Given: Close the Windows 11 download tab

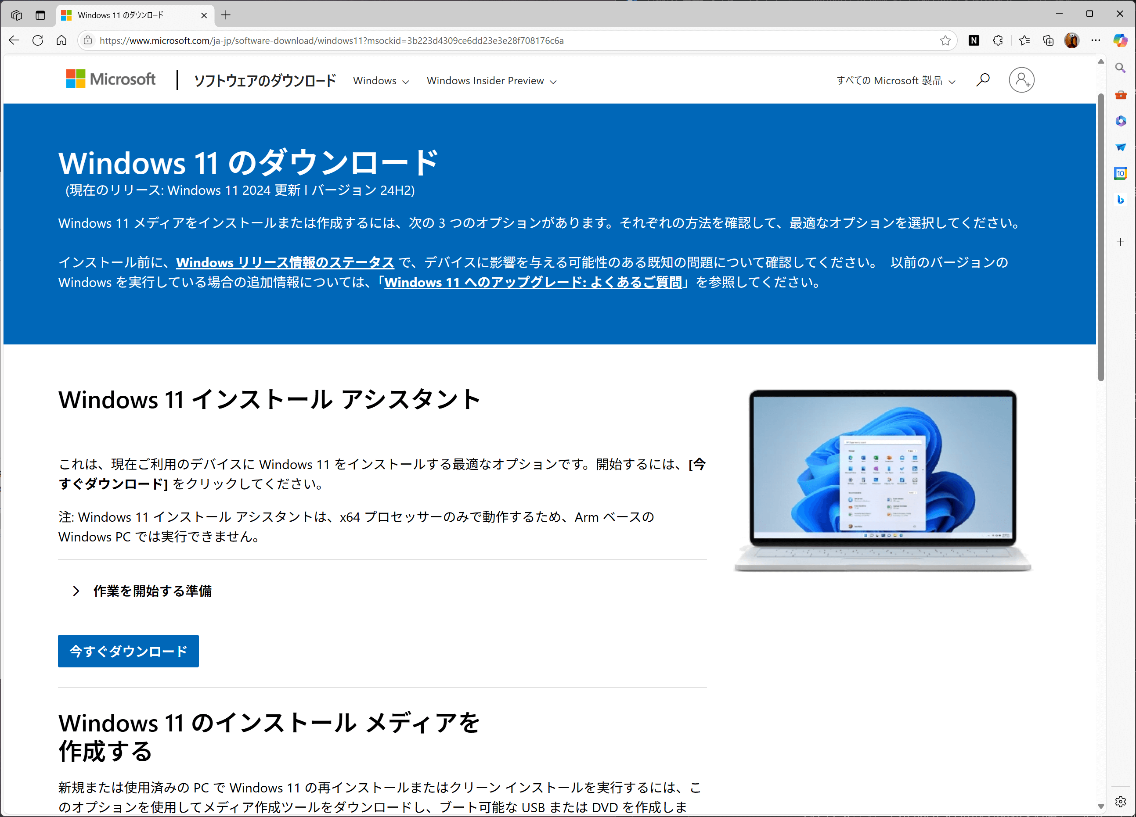Looking at the screenshot, I should click(204, 15).
